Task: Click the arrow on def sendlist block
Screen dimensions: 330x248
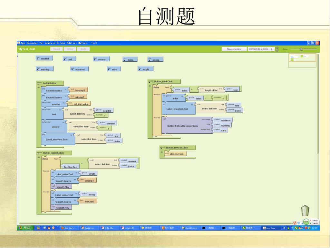Action: [37, 59]
